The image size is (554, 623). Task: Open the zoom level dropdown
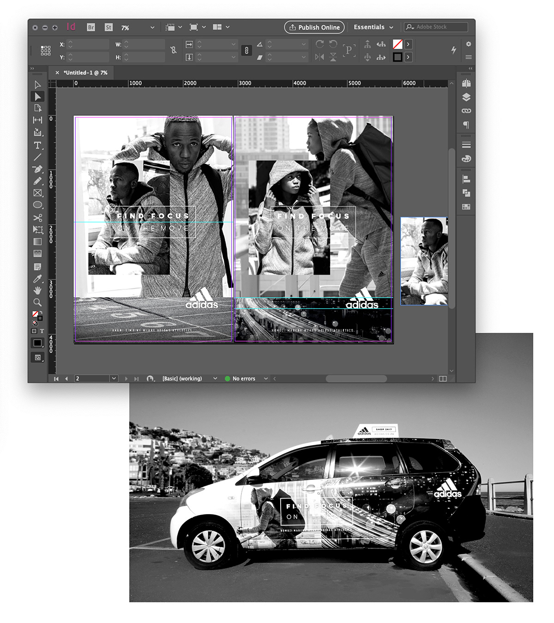click(152, 28)
